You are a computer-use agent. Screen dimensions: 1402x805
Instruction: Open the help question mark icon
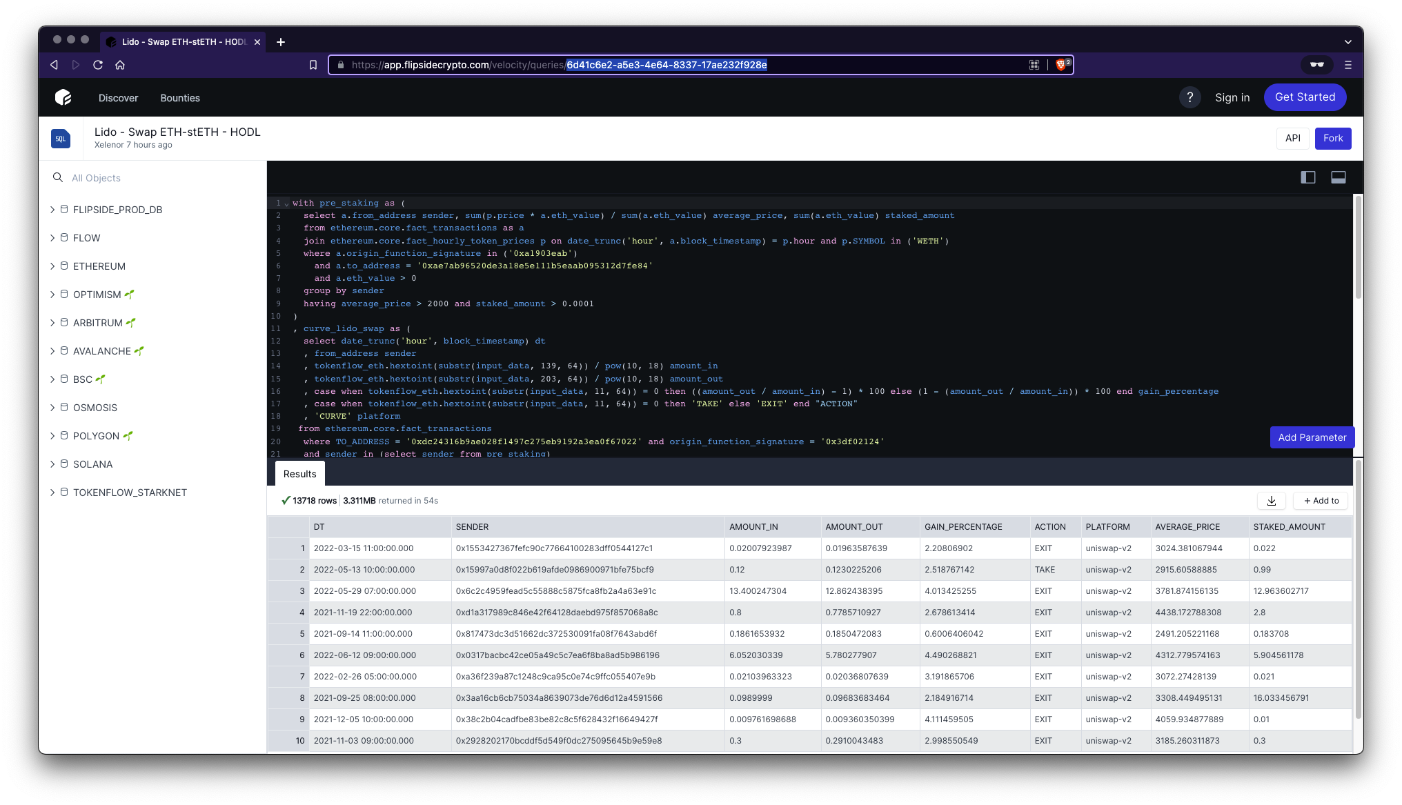click(x=1189, y=97)
